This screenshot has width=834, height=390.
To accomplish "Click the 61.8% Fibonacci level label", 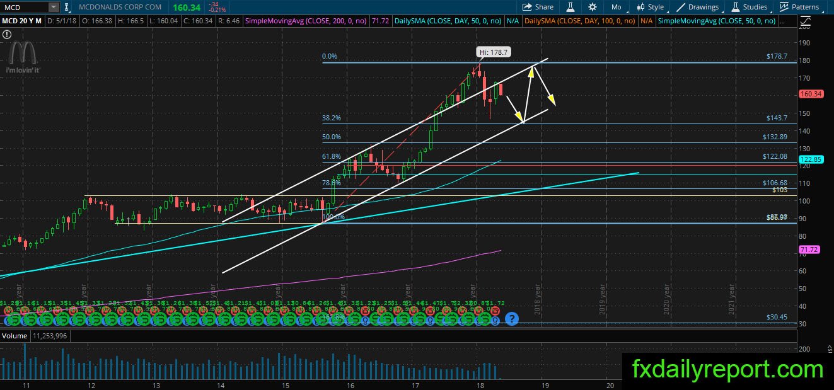I will point(332,156).
